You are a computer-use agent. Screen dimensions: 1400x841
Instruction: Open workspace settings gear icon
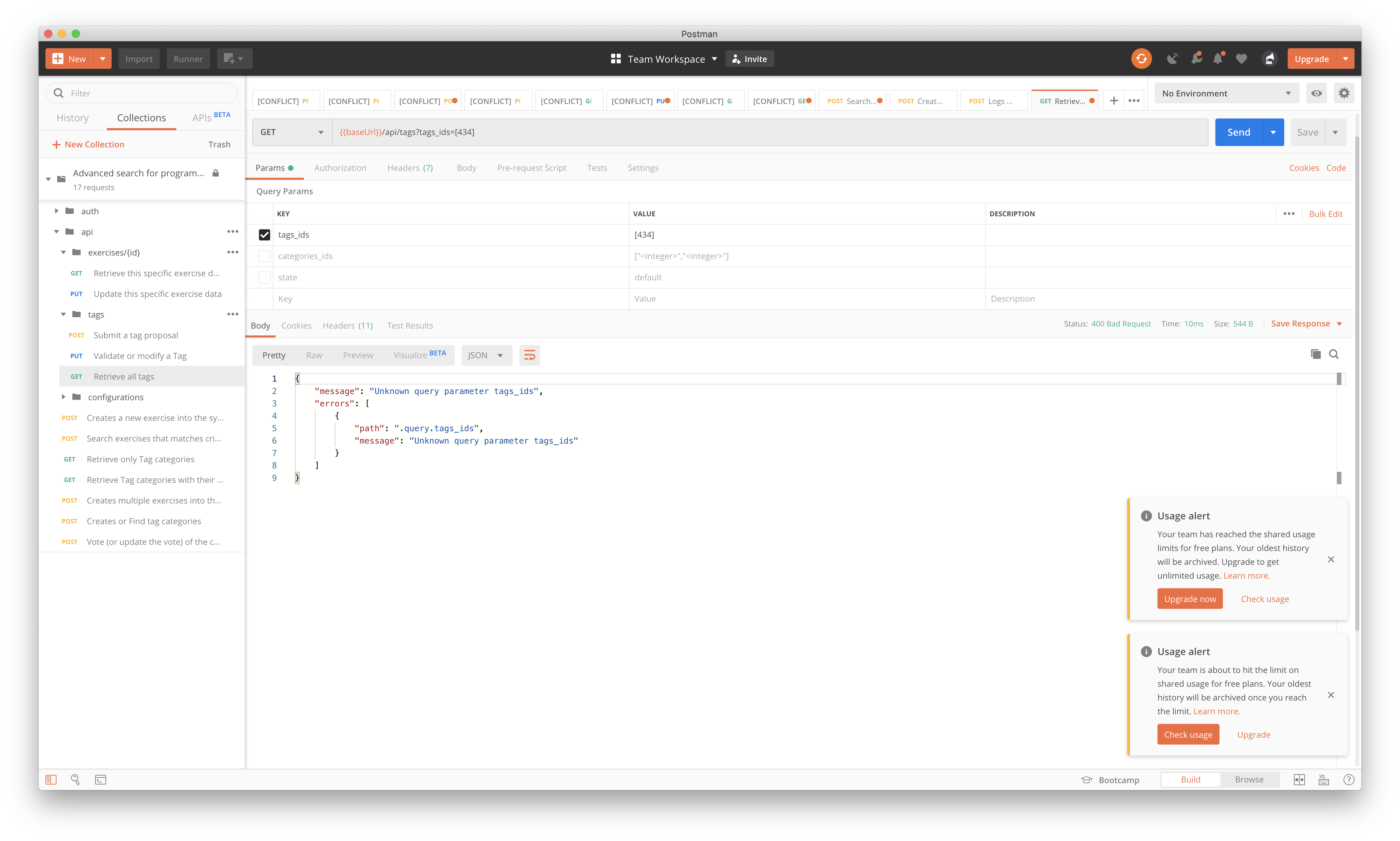(1344, 93)
